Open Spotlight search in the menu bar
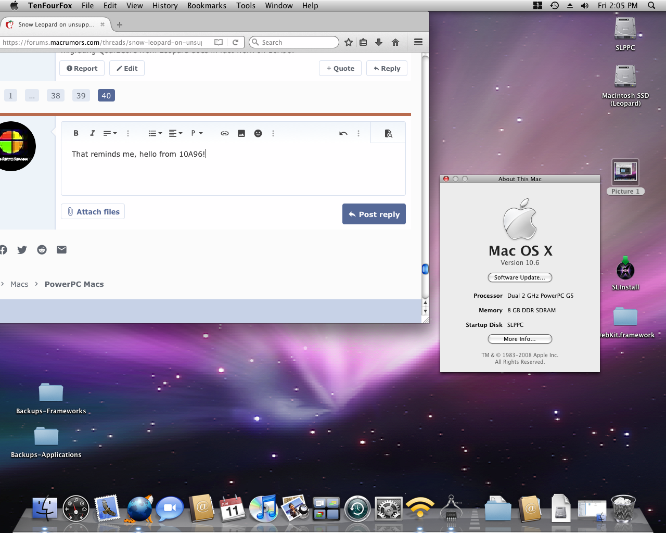 point(651,5)
